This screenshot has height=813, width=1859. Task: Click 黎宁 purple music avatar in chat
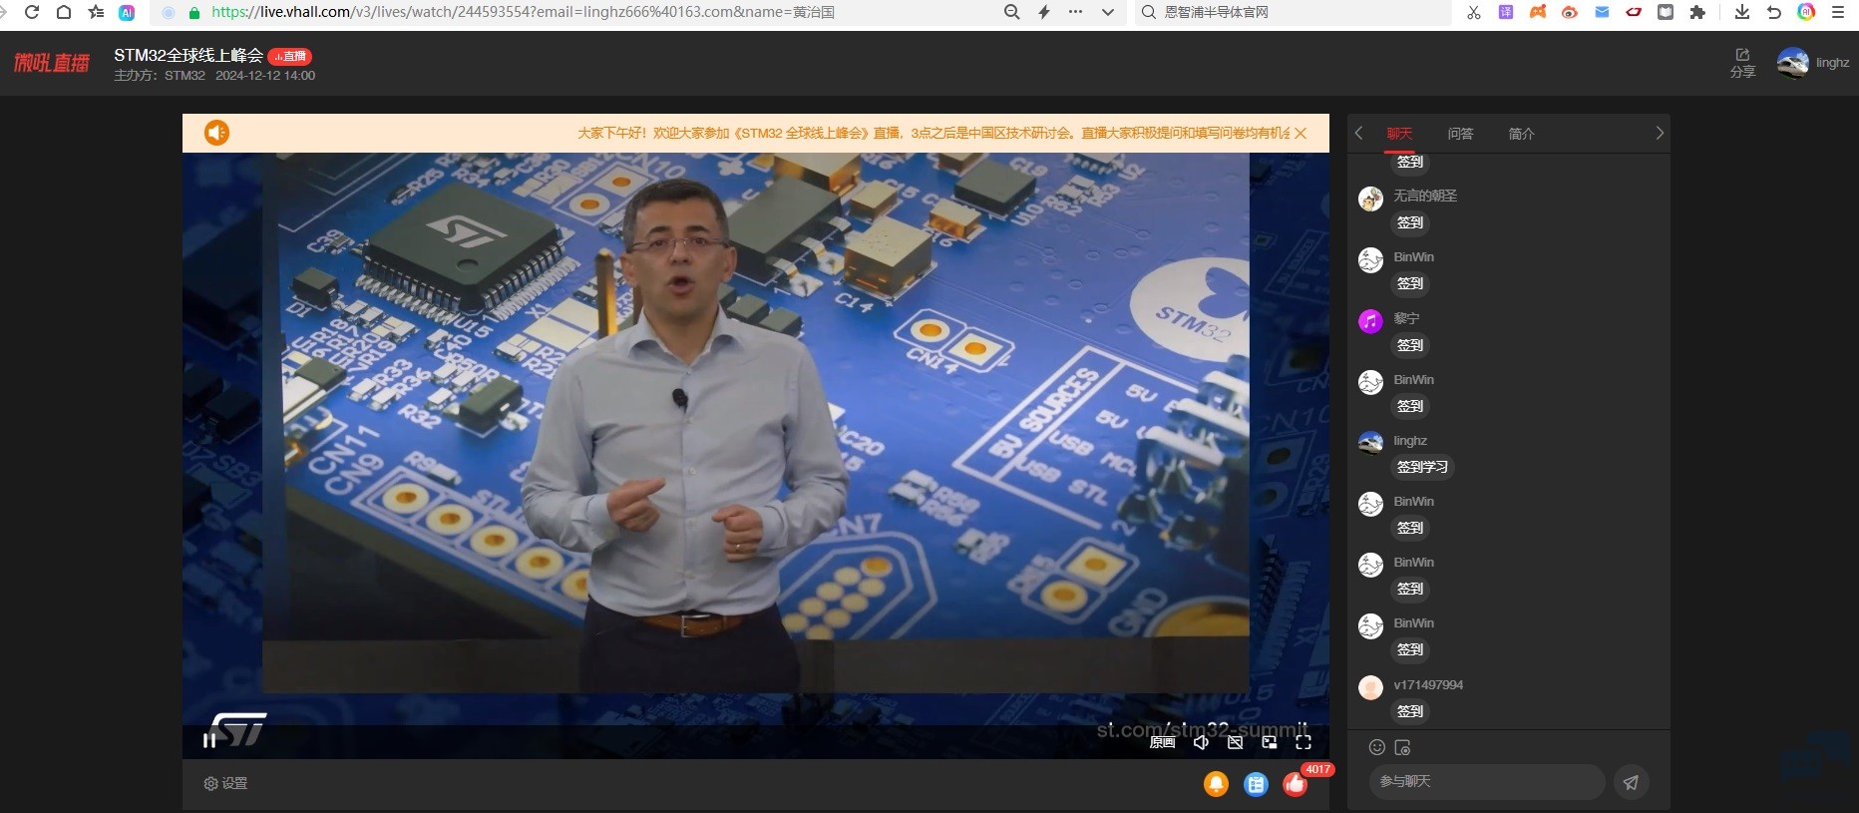pyautogui.click(x=1370, y=321)
